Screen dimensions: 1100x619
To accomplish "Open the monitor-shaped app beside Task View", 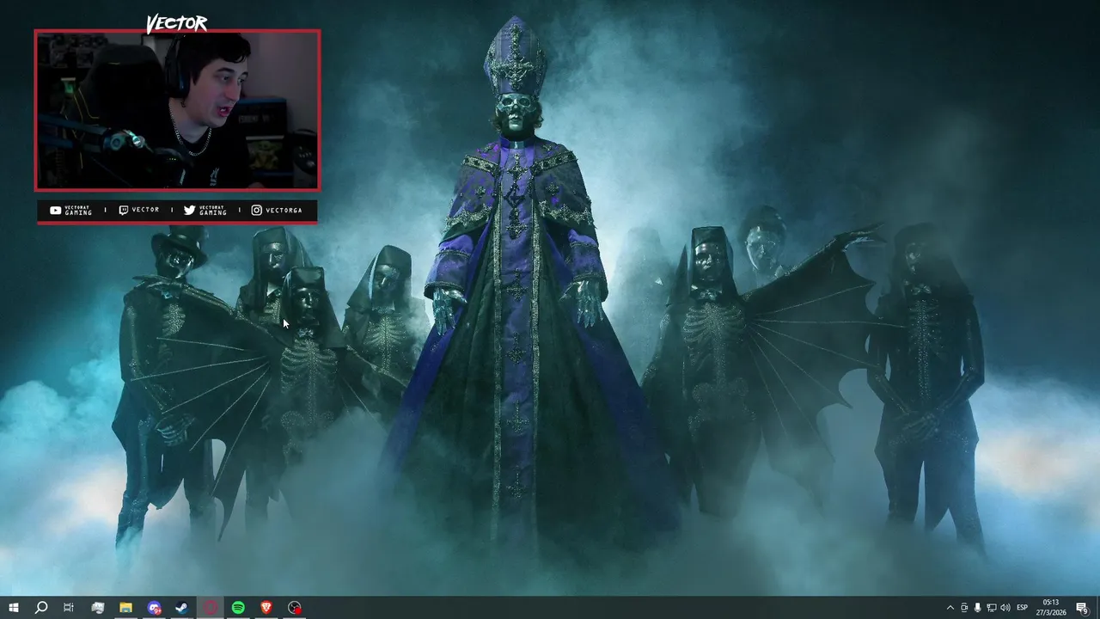I will tap(97, 608).
